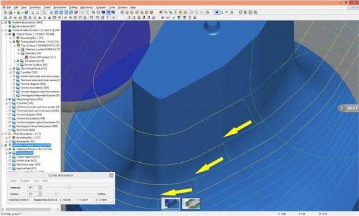Click the NEXT button on the right
This screenshot has height=216, width=359.
(x=349, y=108)
